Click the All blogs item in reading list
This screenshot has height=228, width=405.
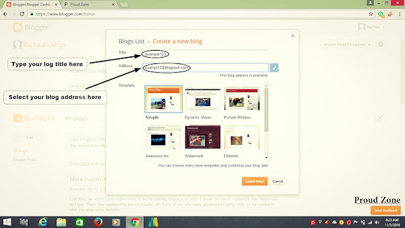click(x=20, y=151)
